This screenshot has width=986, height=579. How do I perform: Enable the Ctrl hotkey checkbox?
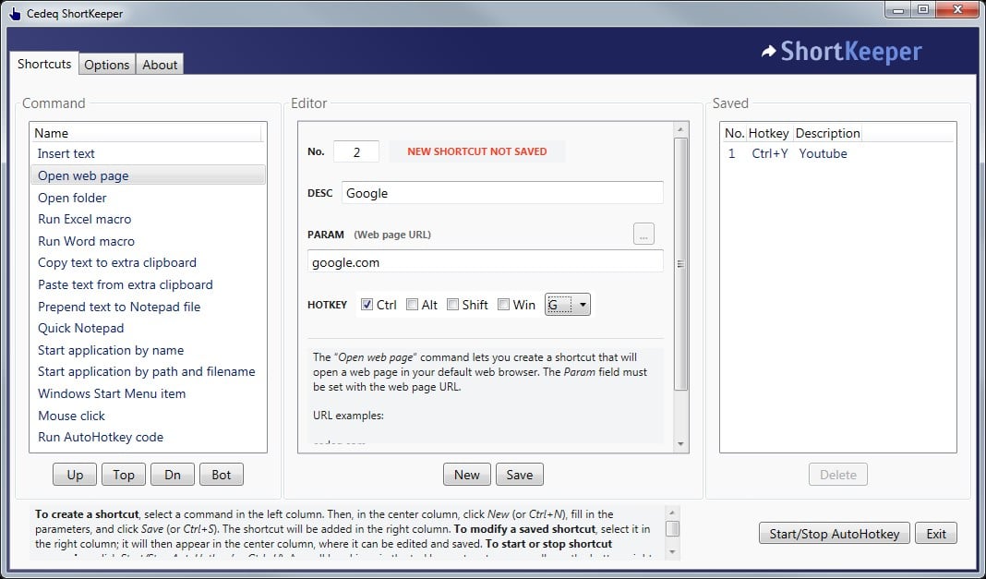367,304
